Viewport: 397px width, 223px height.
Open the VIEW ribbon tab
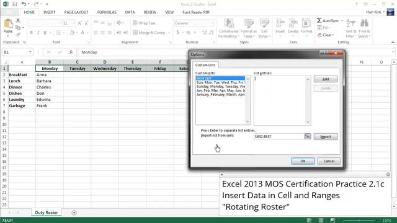pos(169,12)
